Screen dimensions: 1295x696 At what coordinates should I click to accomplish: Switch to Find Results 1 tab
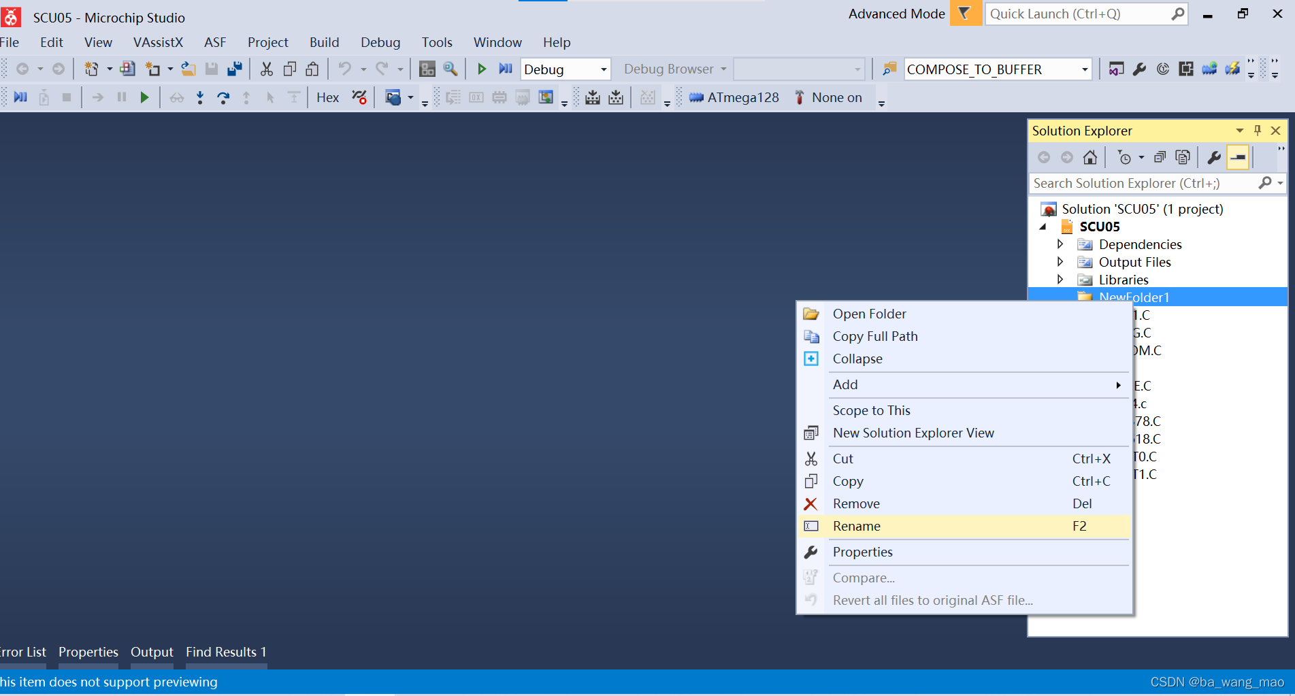point(226,652)
